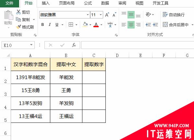194x140 pixels.
Task: Apply the red font color swatch
Action: click(x=96, y=25)
